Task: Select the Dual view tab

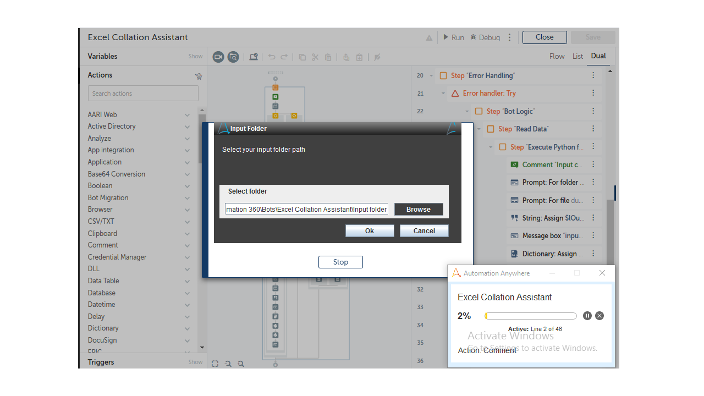Action: click(598, 56)
